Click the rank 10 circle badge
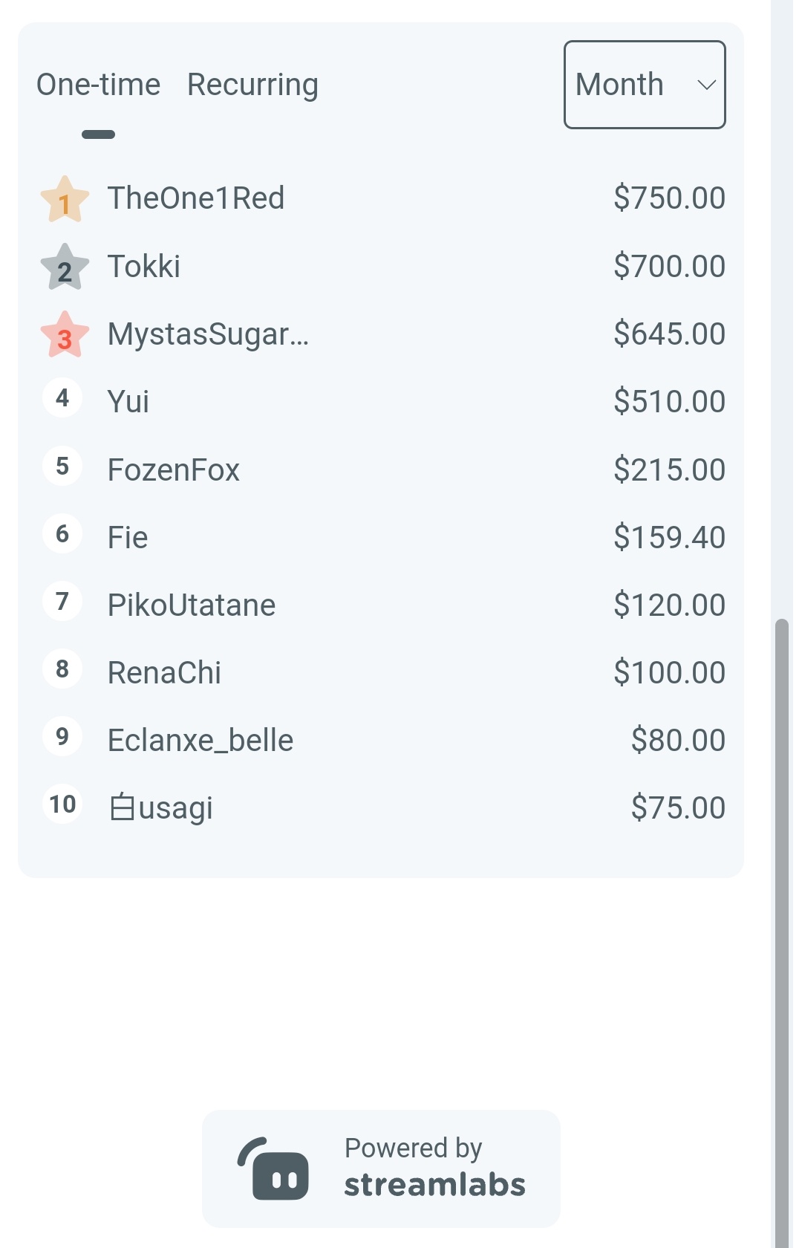The height and width of the screenshot is (1248, 802). 62,805
